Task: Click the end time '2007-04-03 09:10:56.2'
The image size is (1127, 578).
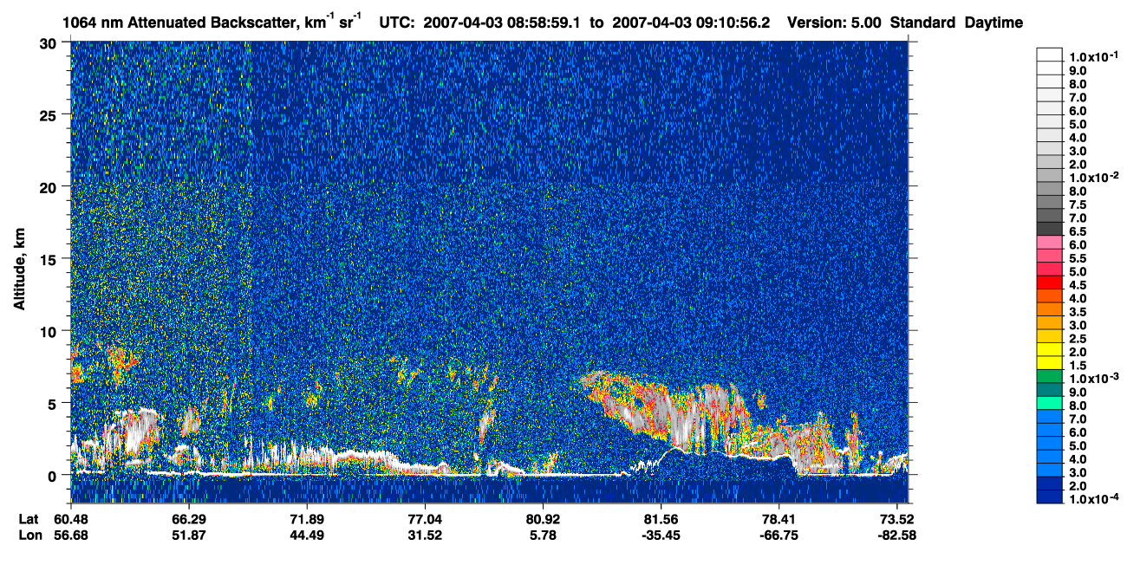Action: [x=691, y=23]
